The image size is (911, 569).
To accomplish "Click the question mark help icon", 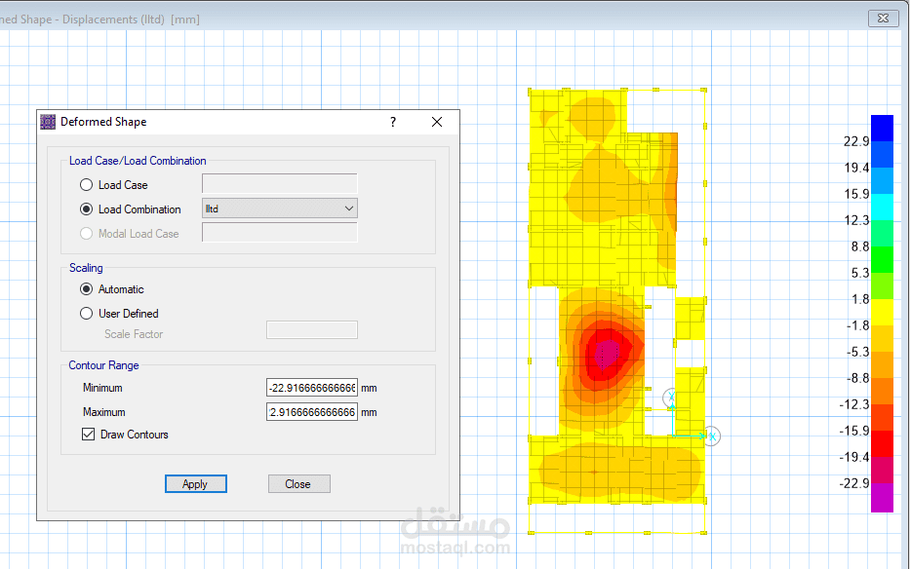I will 393,122.
